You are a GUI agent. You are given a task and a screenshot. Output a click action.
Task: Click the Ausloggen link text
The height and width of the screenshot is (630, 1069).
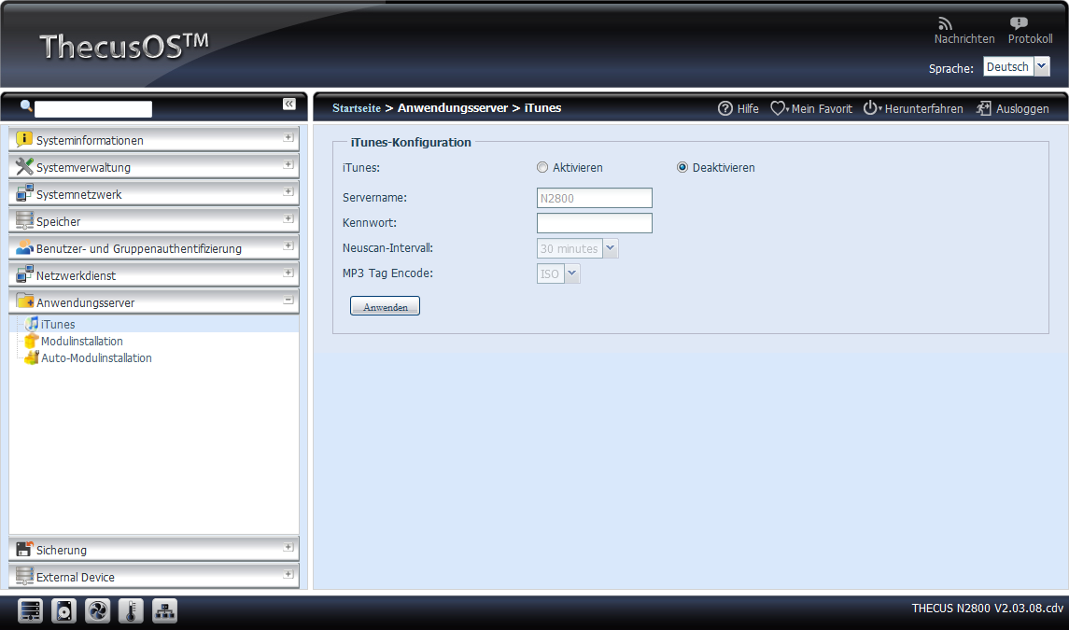[1022, 108]
